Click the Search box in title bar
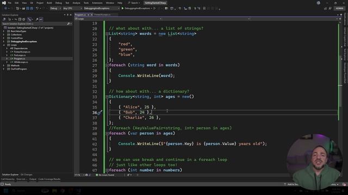Image resolution: width=348 pixels, height=195 pixels. [x=134, y=3]
